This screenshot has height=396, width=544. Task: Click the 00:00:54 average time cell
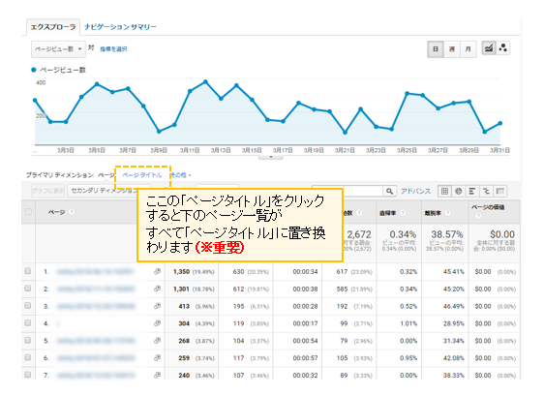coord(305,341)
